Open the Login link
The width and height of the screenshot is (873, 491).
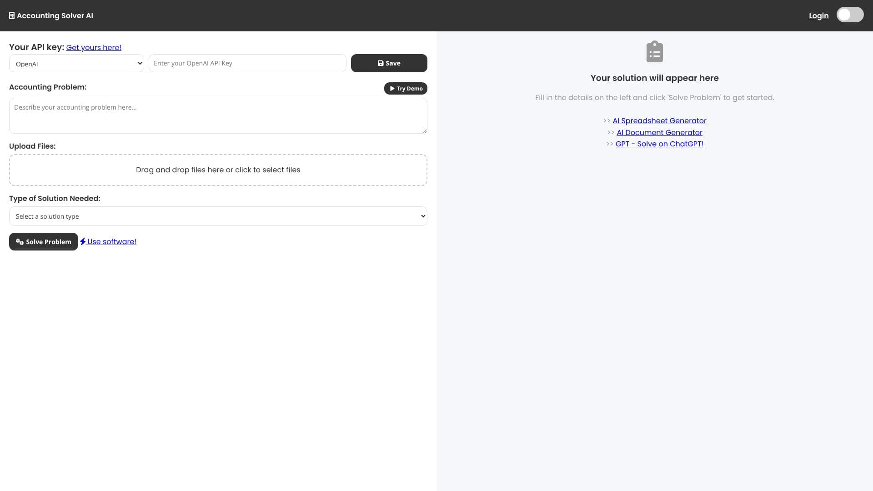coord(818,15)
